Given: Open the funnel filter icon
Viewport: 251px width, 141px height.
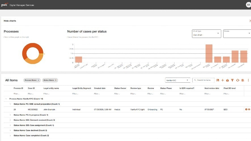Looking at the screenshot, I should pyautogui.click(x=232, y=80).
